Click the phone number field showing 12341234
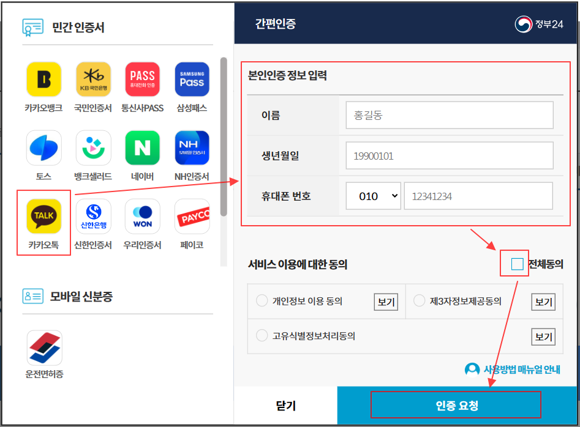580x427 pixels. point(478,196)
